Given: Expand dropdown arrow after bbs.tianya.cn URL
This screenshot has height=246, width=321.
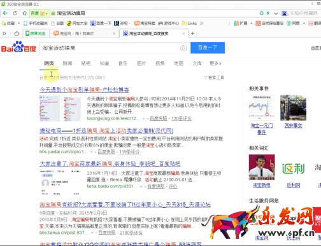Looking at the screenshot, I should [x=92, y=233].
